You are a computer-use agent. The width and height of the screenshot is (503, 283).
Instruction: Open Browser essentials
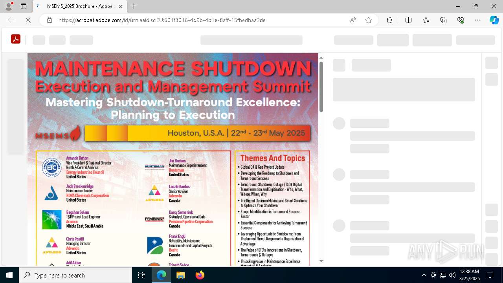coord(461,20)
